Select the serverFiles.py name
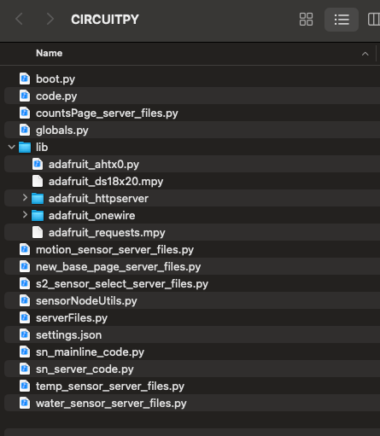380x436 pixels. (72, 318)
